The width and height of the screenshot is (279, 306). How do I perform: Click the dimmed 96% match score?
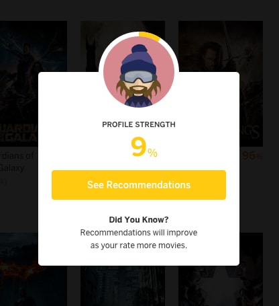point(252,155)
